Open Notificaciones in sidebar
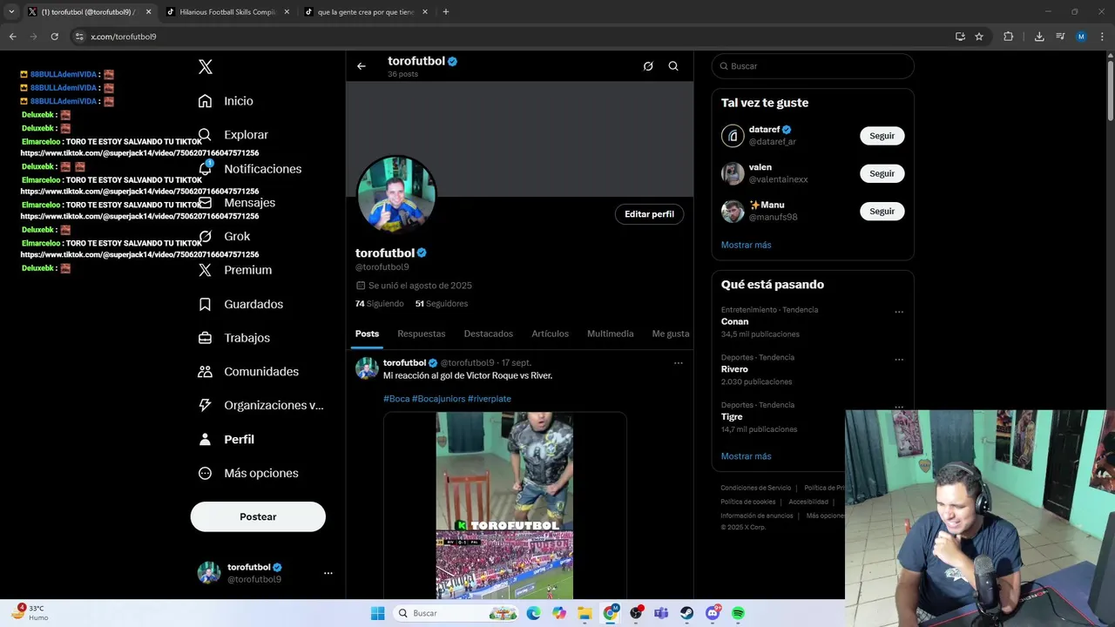 pos(250,169)
